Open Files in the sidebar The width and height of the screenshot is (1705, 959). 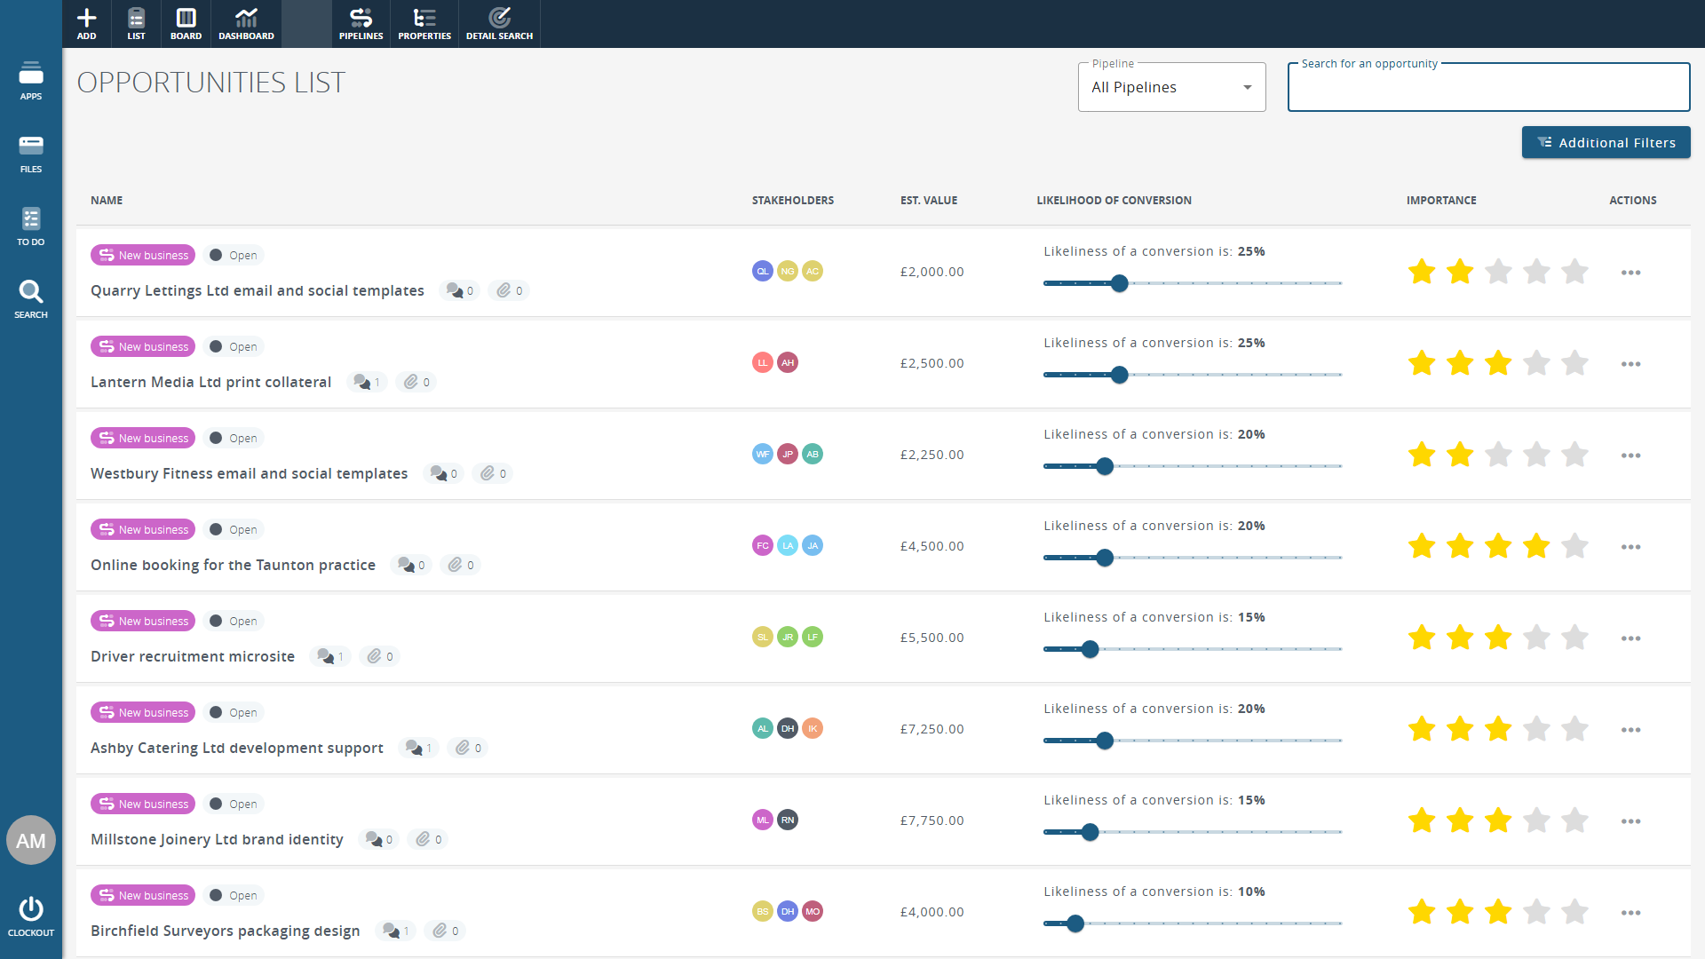[31, 153]
